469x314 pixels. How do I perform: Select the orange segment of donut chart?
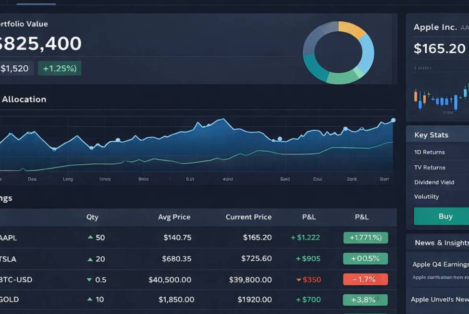(352, 29)
